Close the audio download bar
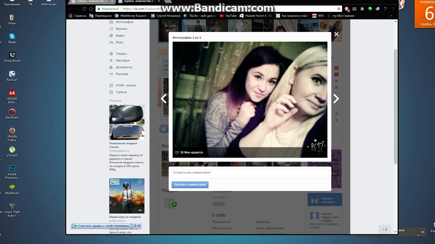 (139, 225)
